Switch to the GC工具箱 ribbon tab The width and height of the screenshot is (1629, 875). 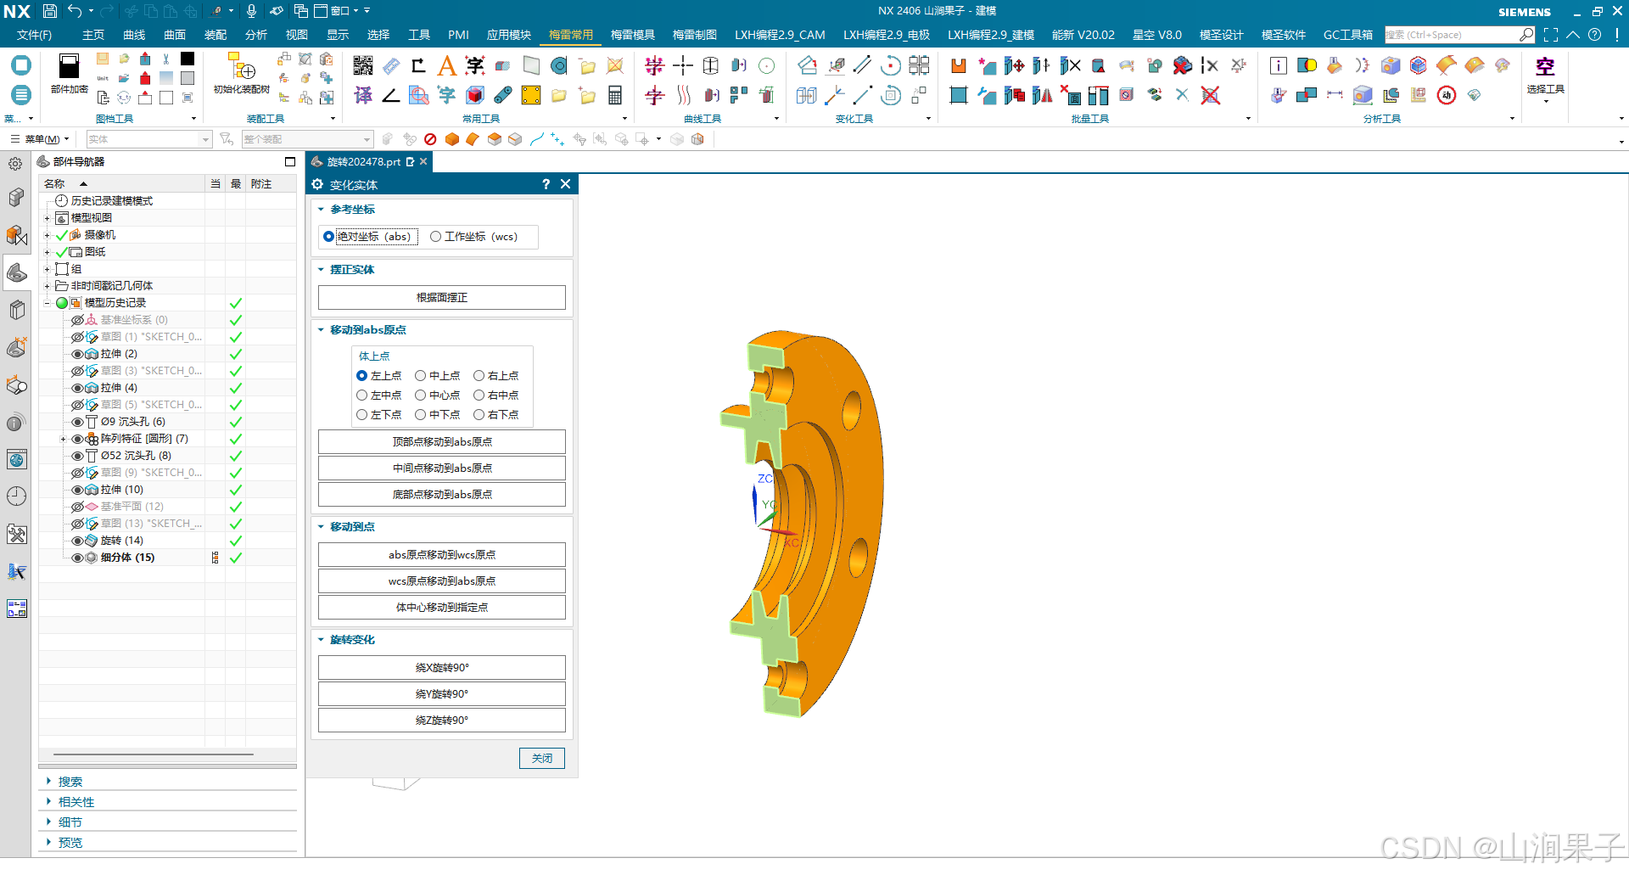[1347, 35]
